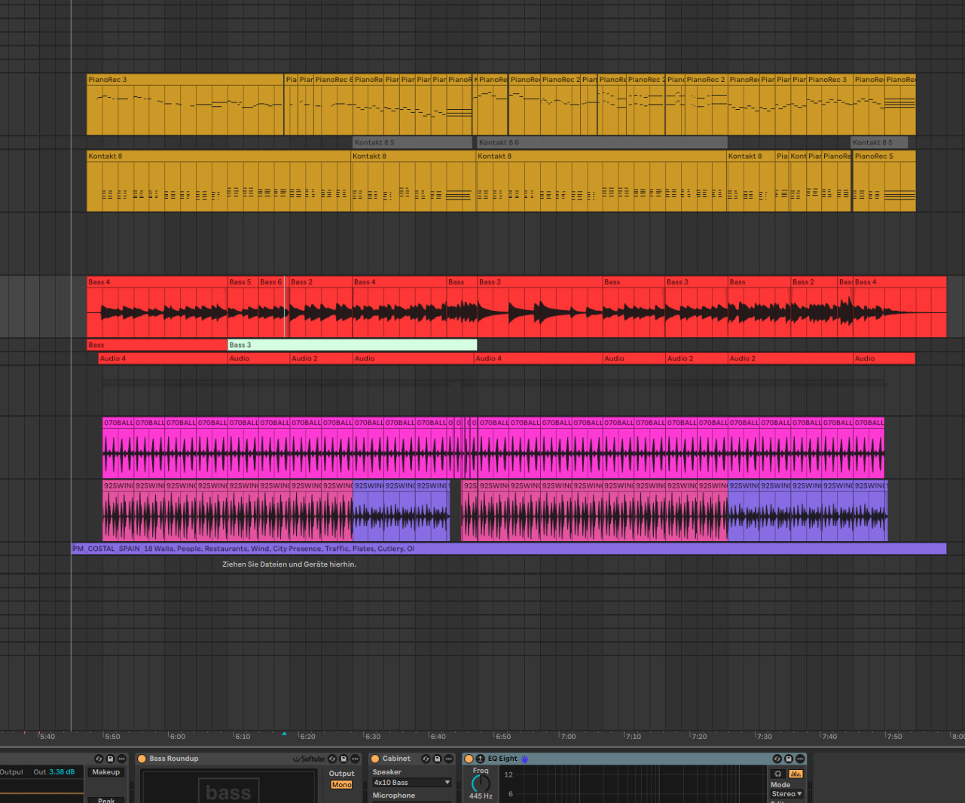Toggle the Bass Roundup device on/off
The image size is (965, 803).
coord(142,759)
